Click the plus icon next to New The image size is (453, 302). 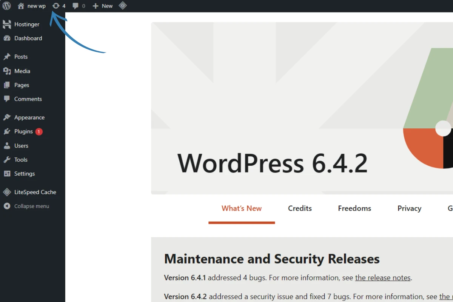point(96,6)
